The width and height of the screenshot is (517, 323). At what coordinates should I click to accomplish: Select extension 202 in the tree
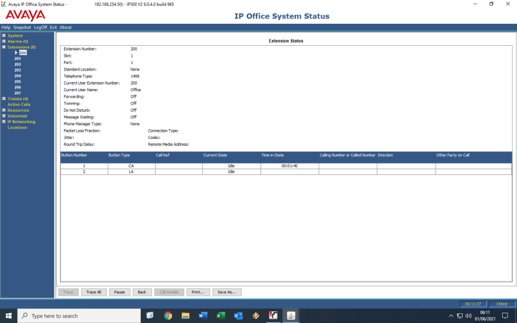pos(17,64)
